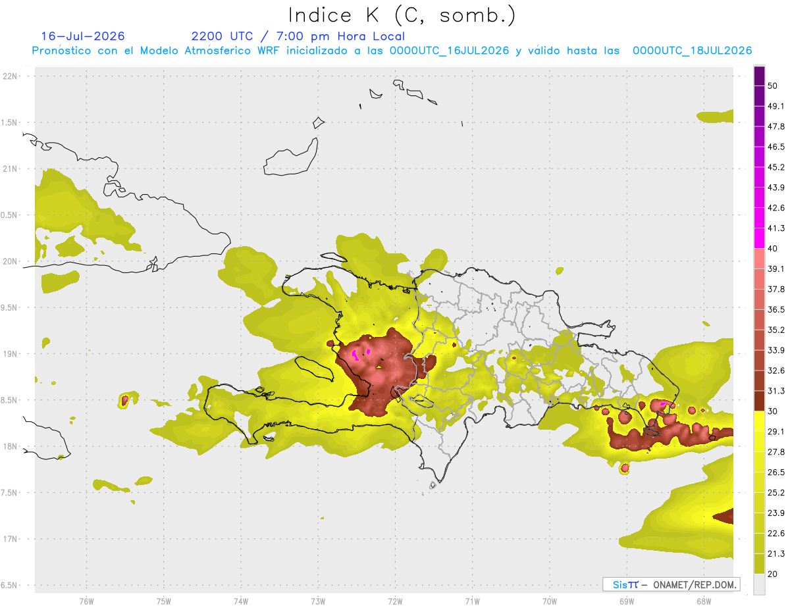Image resolution: width=790 pixels, height=610 pixels.
Task: Click the latitude label '20N'
Action: pos(11,261)
